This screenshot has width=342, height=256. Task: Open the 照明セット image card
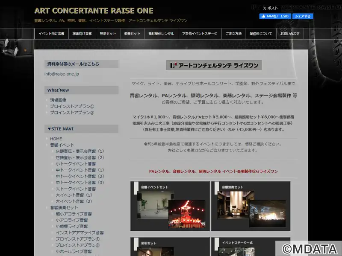(x=170, y=247)
